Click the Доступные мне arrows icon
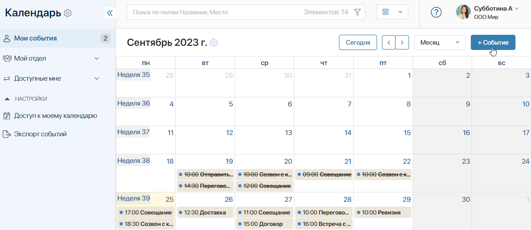 coord(7,79)
